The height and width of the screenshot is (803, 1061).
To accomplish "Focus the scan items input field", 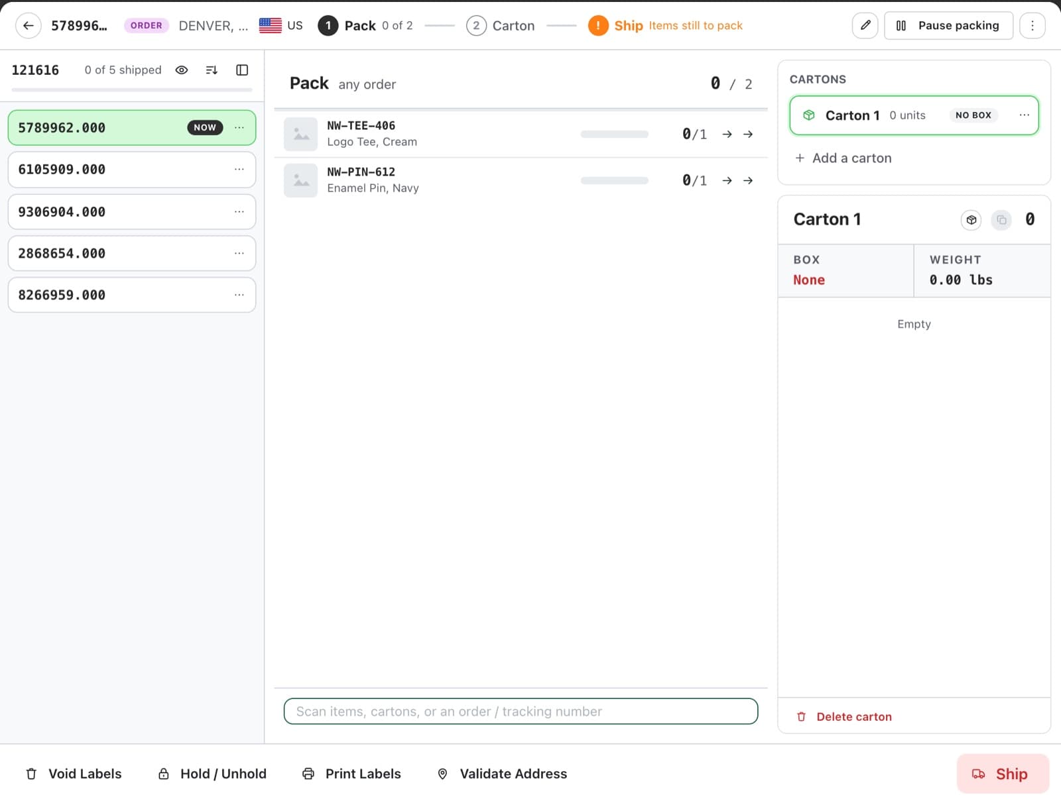I will [x=521, y=712].
